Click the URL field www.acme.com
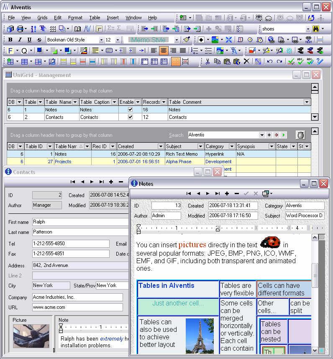 77,307
